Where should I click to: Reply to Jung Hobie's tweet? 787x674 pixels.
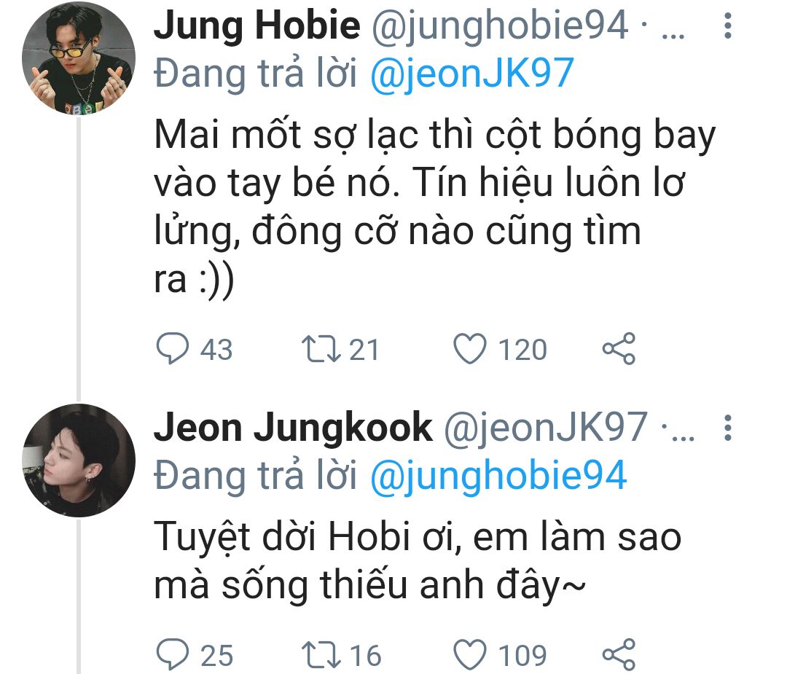pyautogui.click(x=173, y=349)
